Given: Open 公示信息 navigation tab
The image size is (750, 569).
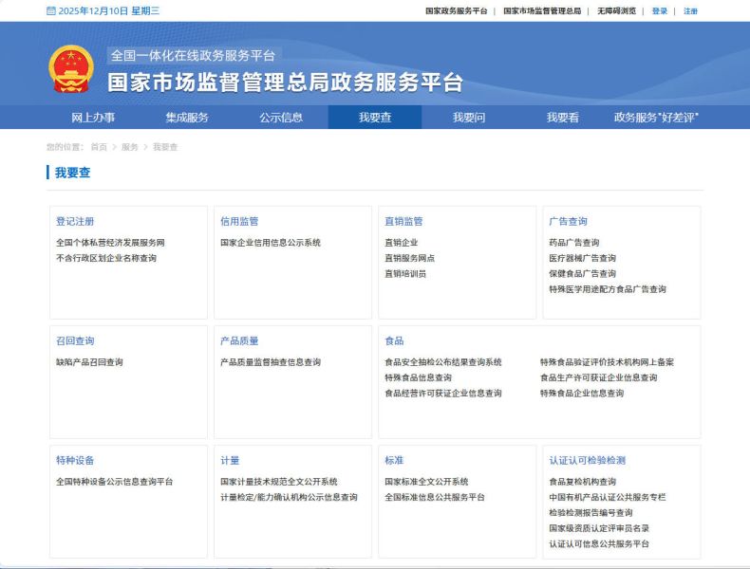Looking at the screenshot, I should pos(281,117).
